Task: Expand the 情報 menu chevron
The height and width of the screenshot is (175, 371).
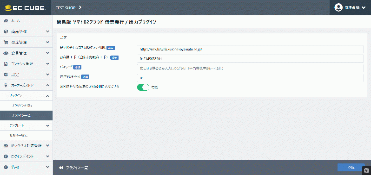Action: tap(47, 167)
